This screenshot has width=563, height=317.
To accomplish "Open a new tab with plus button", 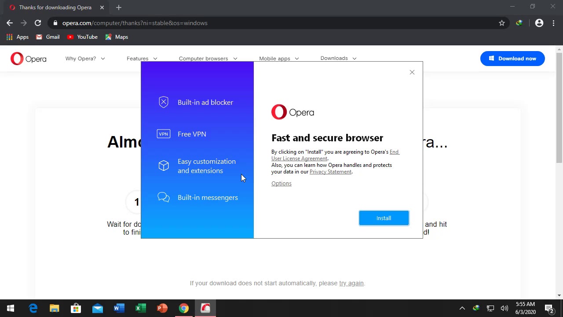I will point(119,7).
